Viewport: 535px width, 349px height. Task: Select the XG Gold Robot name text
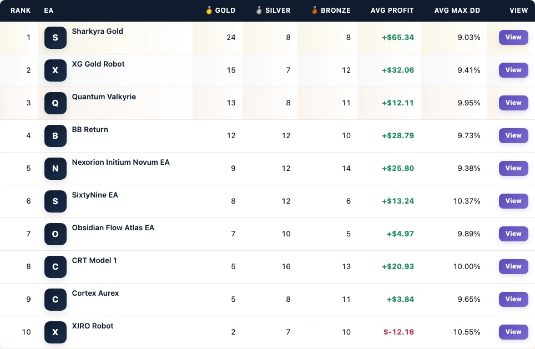point(98,64)
